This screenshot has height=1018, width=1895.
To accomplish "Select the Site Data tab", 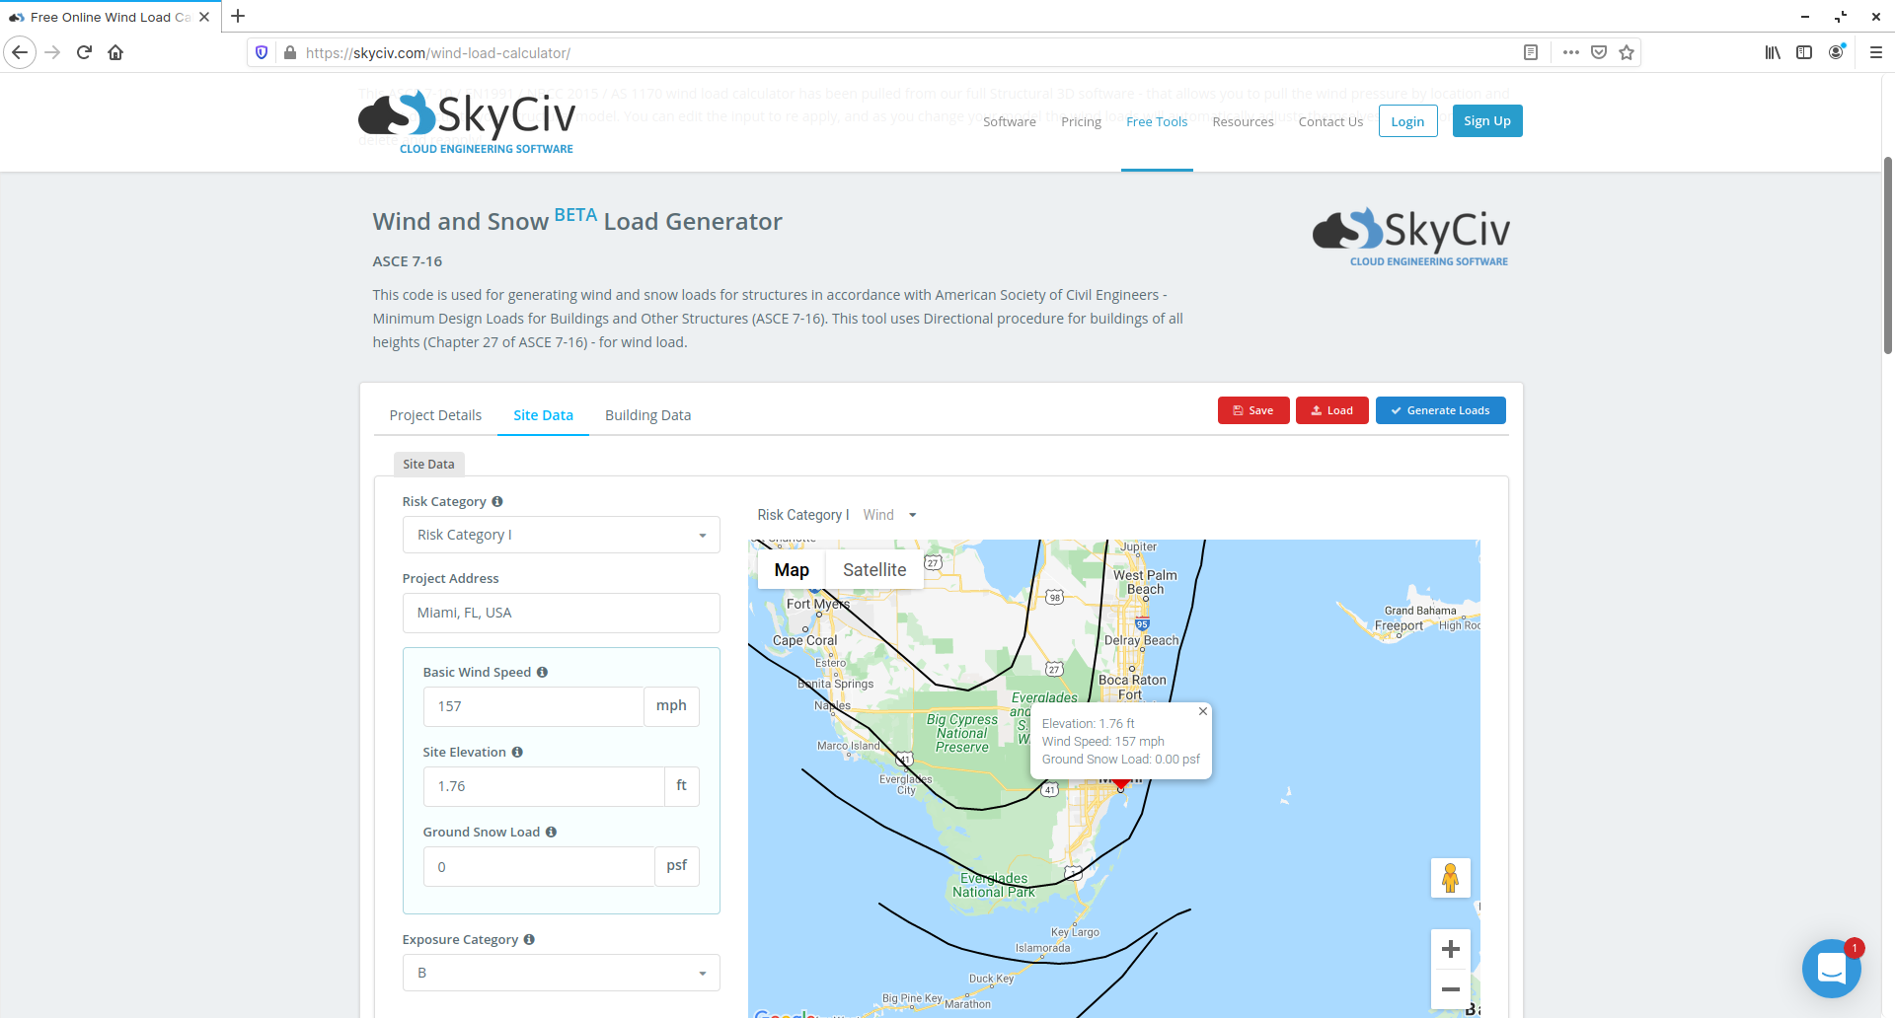I will point(543,415).
